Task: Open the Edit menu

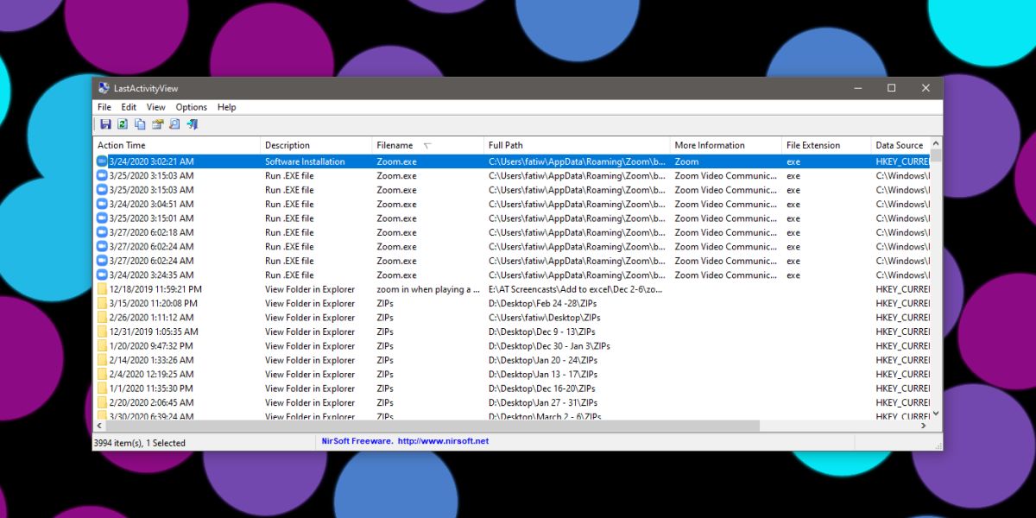Action: click(x=129, y=107)
